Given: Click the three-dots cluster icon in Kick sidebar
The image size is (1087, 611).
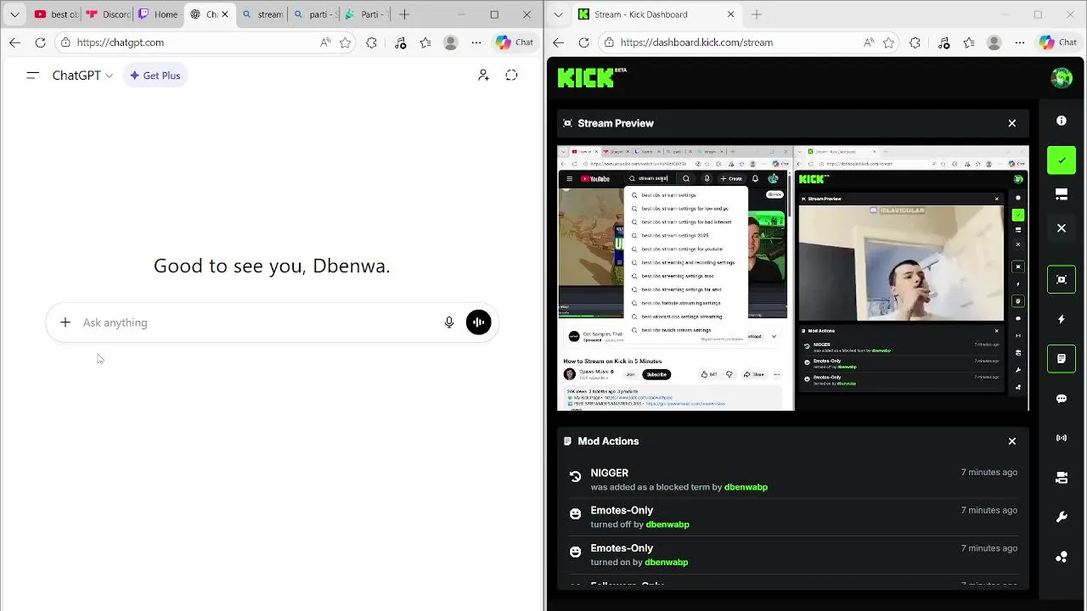Looking at the screenshot, I should coord(1061,557).
